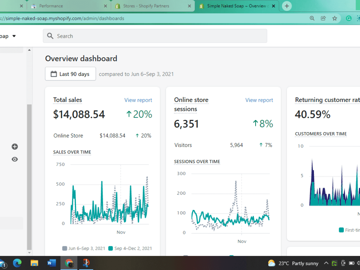Screen dimensions: 360x270
Task: Click the browser zoom magnifier icon
Action: coord(312,18)
